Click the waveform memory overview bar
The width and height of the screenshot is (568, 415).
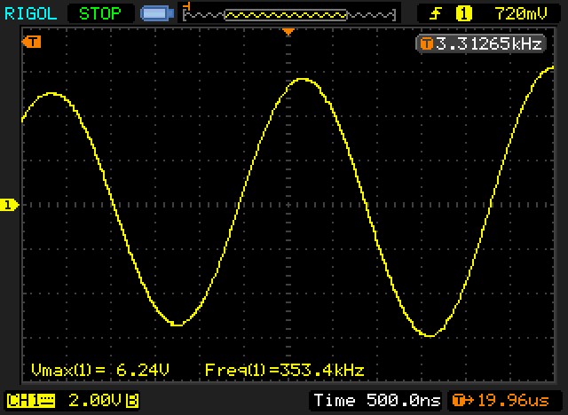288,13
